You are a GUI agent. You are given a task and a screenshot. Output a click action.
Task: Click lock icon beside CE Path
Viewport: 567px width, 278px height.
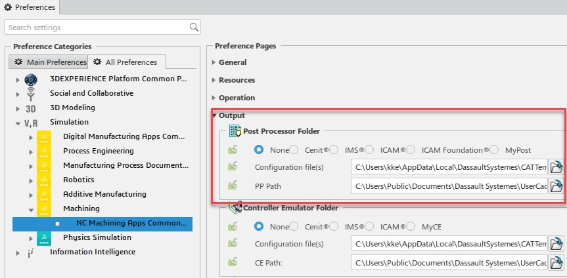click(233, 262)
